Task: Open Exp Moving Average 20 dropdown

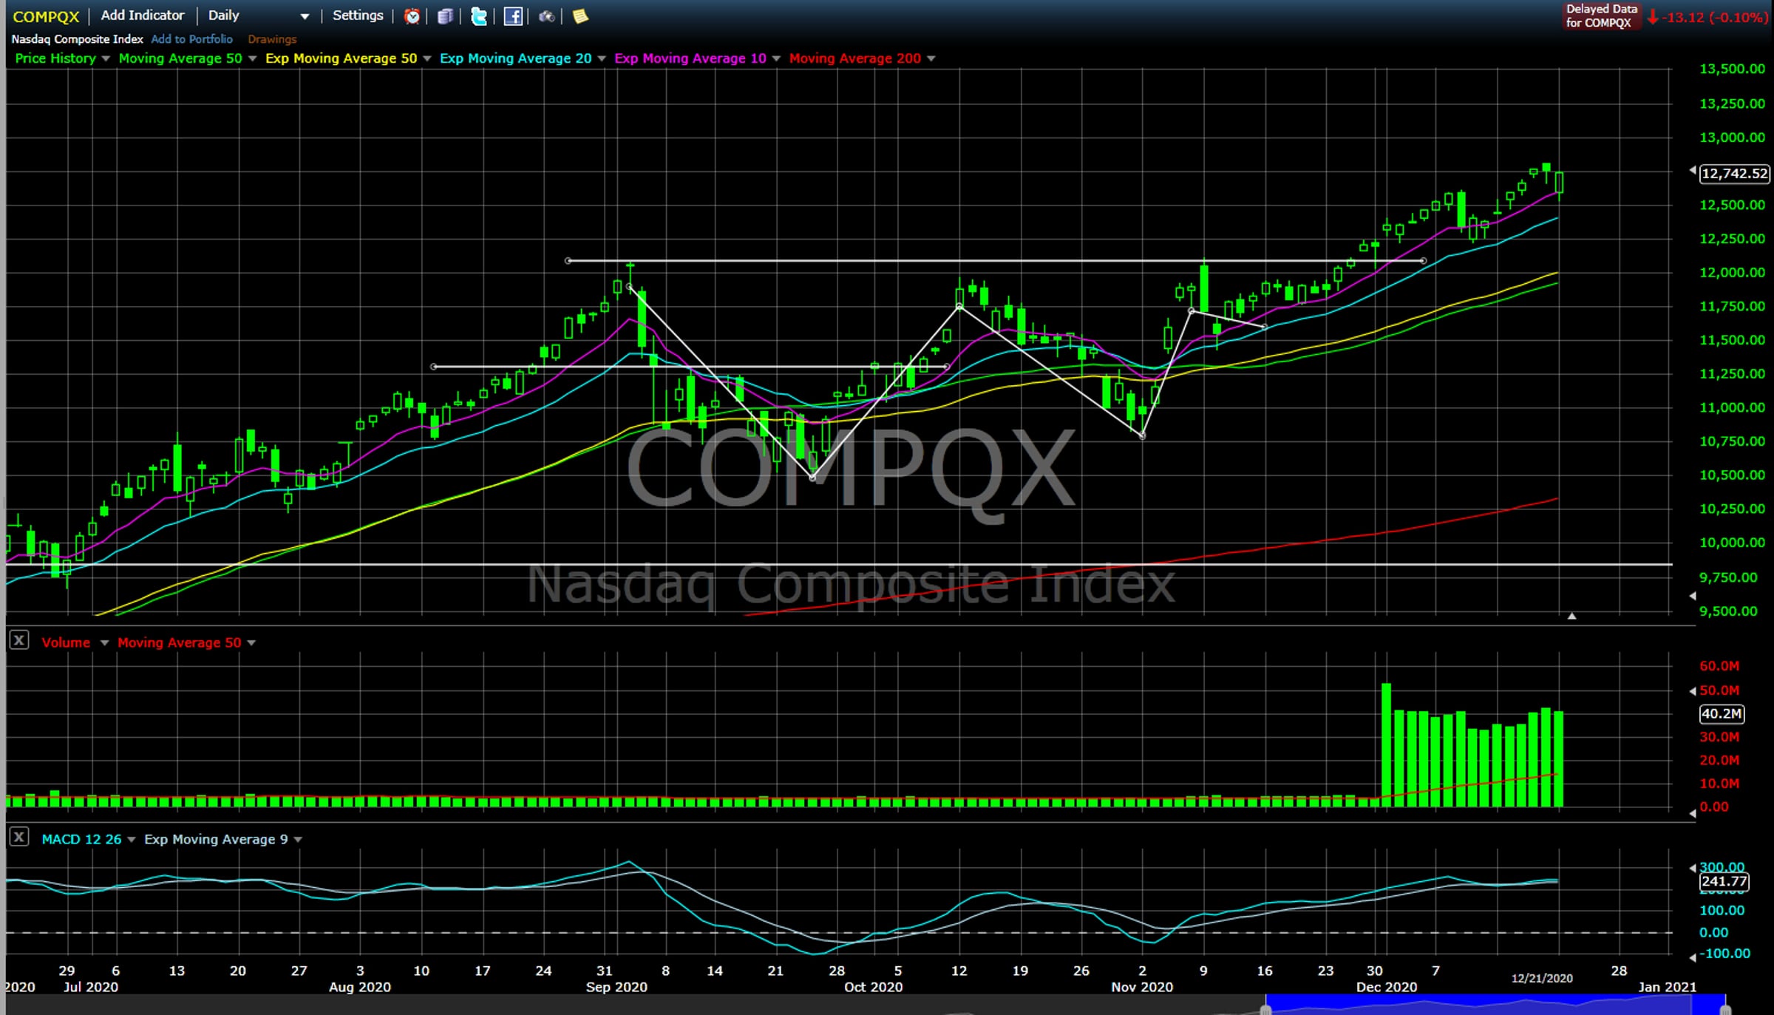Action: tap(601, 58)
